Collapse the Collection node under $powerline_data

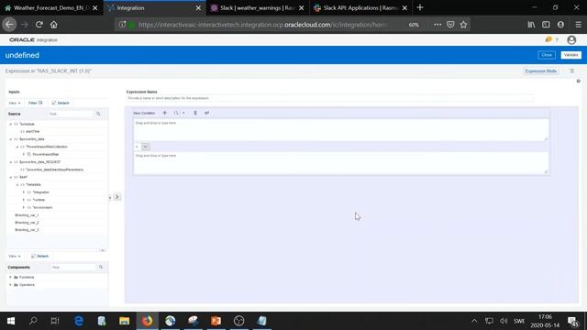click(x=17, y=147)
